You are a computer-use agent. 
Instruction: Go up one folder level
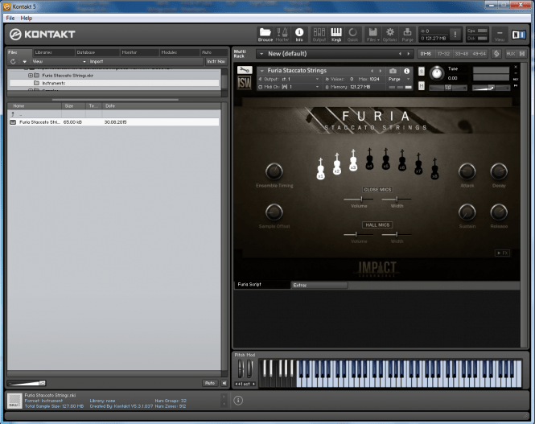[x=13, y=114]
